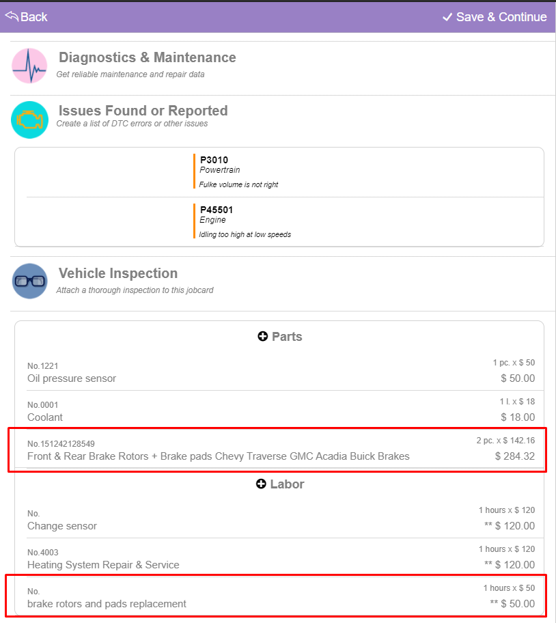Viewport: 556px width, 623px height.
Task: Click the plus icon beside Parts
Action: pyautogui.click(x=263, y=337)
